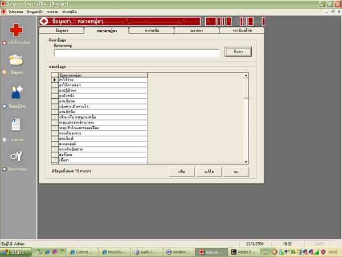The width and height of the screenshot is (342, 257).
Task: Click the เพิ่ม add button
Action: [182, 171]
